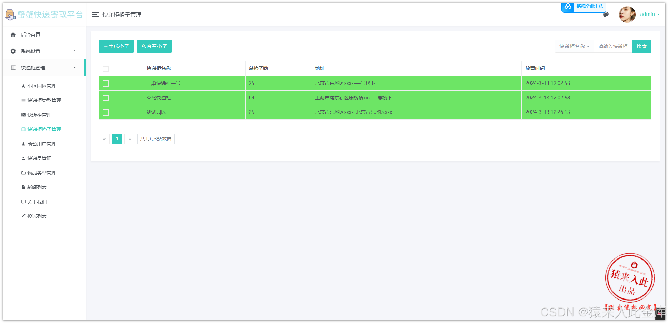Click the platform logo icon
The image size is (668, 323).
10,14
